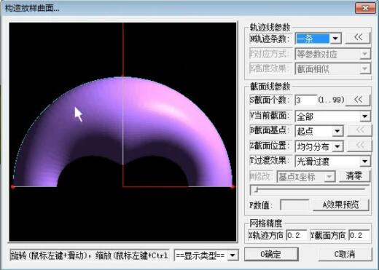Expand the V当前截面 全部 dropdown

point(365,116)
